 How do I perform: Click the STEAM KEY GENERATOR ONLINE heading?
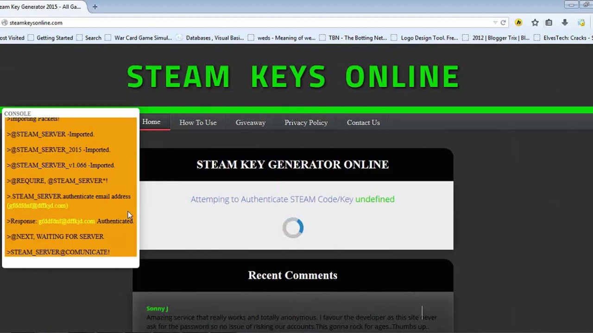click(x=293, y=165)
